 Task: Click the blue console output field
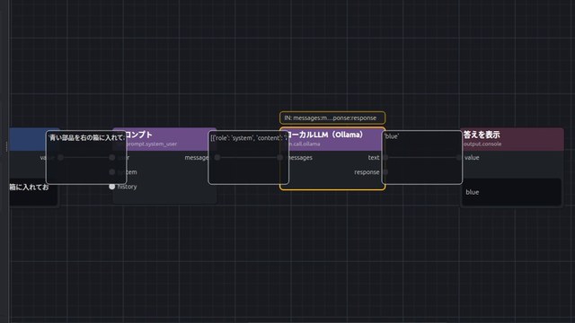(x=511, y=192)
